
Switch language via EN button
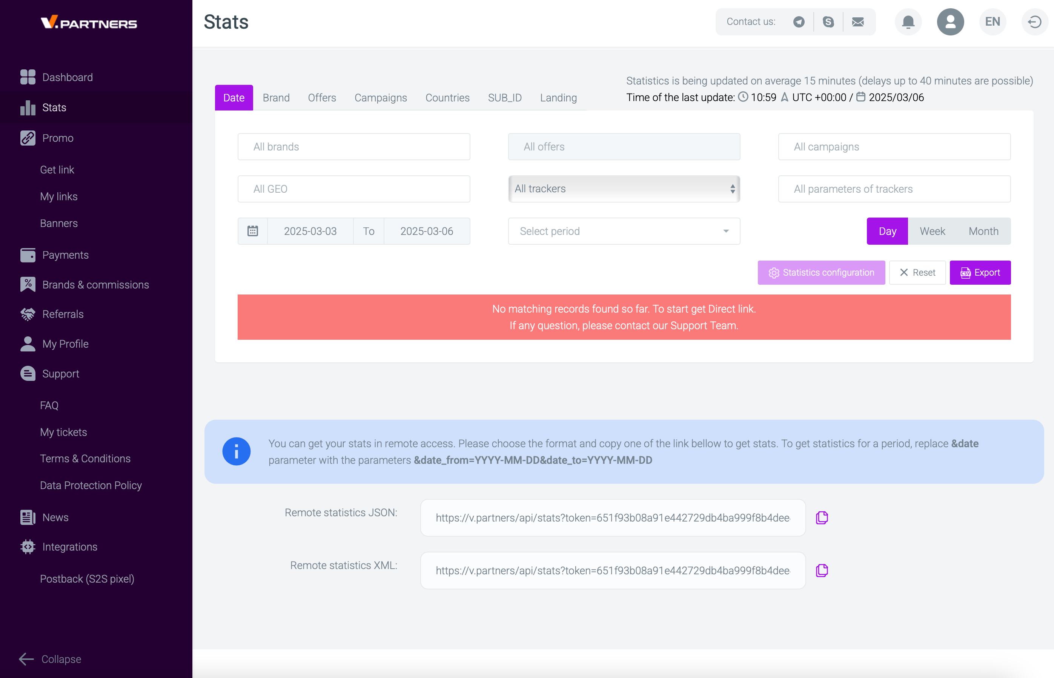click(x=993, y=21)
